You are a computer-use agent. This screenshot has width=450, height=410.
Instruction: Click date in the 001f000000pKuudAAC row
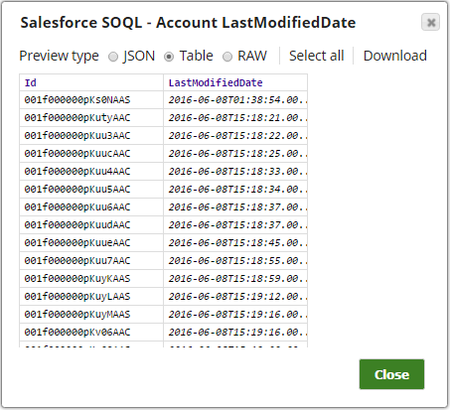point(235,225)
